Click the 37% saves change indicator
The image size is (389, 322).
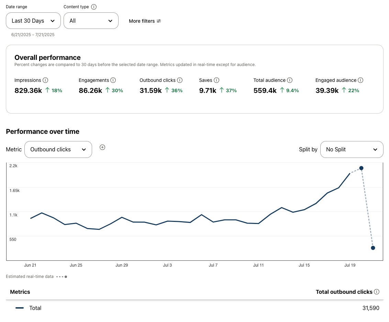[x=228, y=90]
